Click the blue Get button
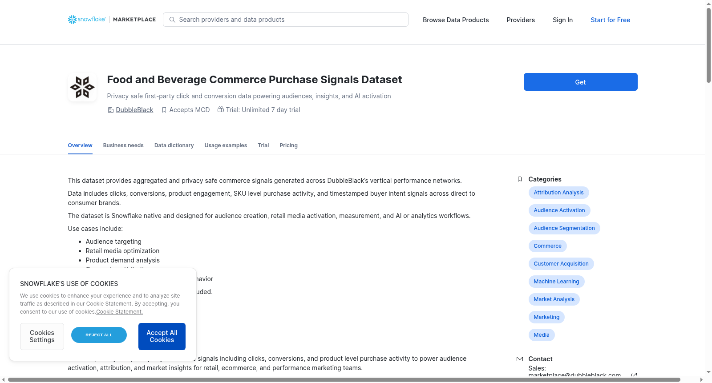The height and width of the screenshot is (383, 712). point(581,82)
